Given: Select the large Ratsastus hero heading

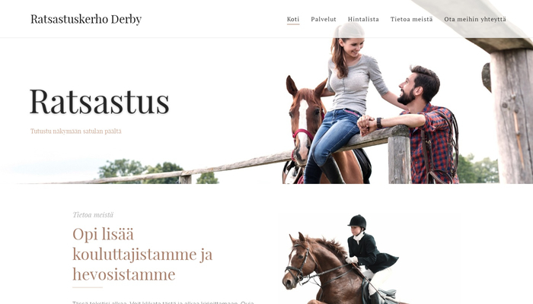Looking at the screenshot, I should point(99,101).
